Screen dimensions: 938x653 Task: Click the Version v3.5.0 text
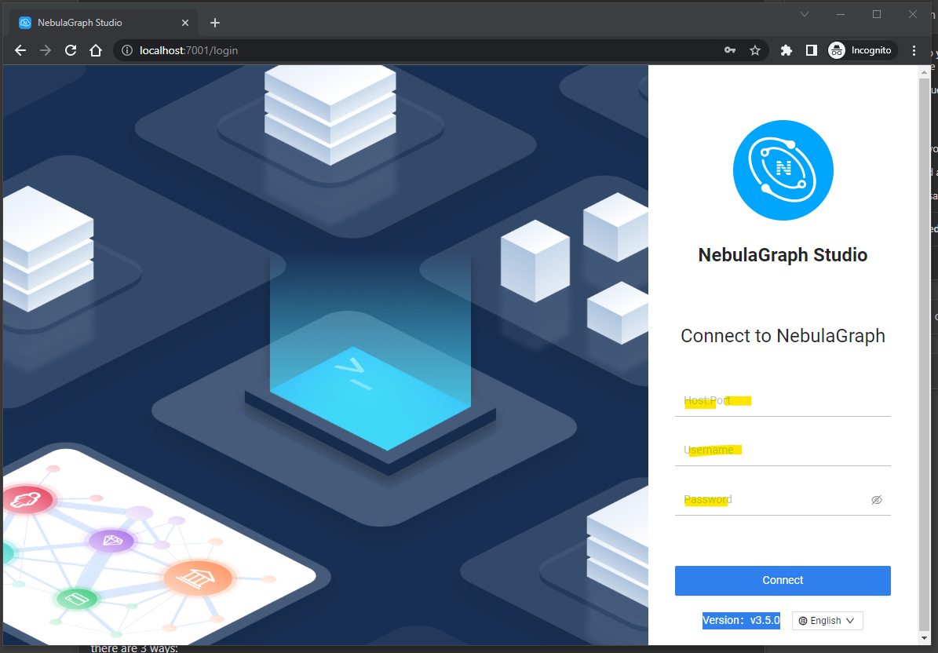click(x=741, y=620)
